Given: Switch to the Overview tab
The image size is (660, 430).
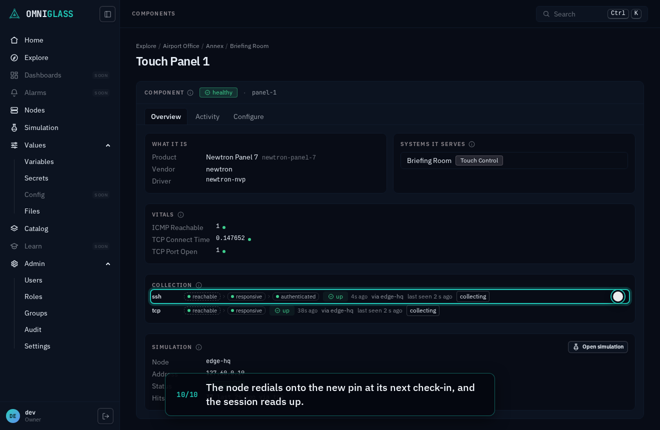Looking at the screenshot, I should (x=166, y=116).
